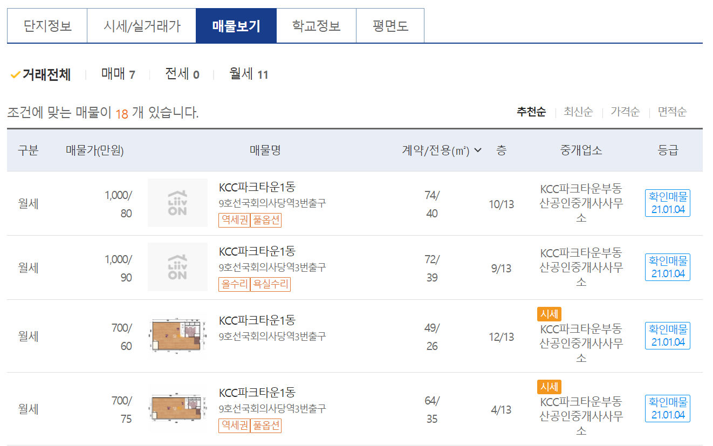
Task: Select the 매물보기 tab
Action: (x=236, y=26)
